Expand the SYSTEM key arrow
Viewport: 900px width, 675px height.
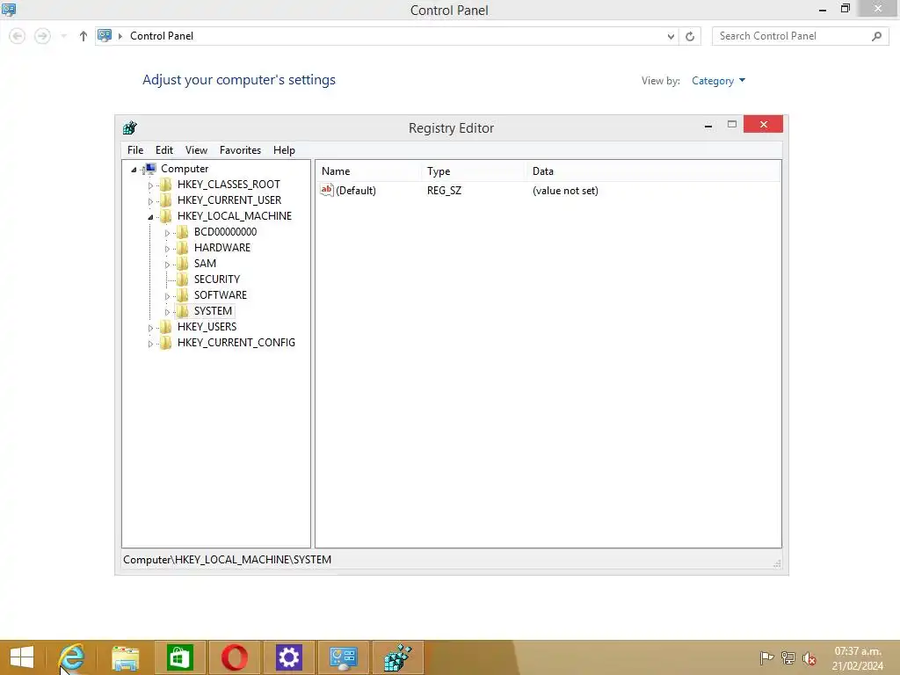[x=167, y=312]
